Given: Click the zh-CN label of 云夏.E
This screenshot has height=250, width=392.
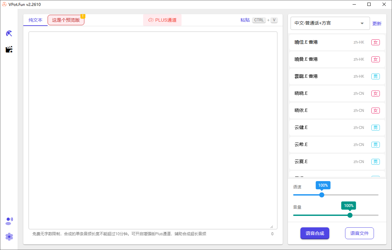Looking at the screenshot, I should (359, 162).
